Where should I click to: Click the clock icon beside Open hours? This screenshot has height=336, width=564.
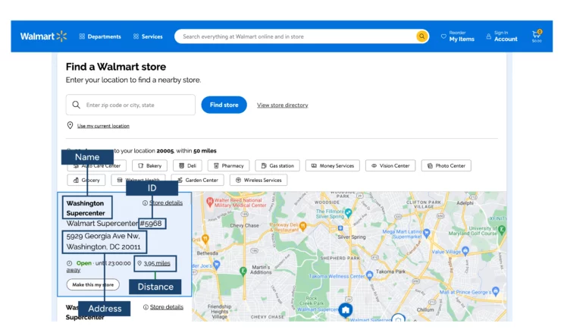(70, 263)
